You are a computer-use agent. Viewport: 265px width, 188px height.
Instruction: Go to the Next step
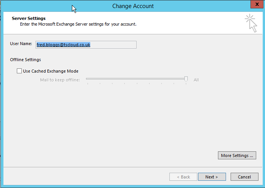(212, 177)
